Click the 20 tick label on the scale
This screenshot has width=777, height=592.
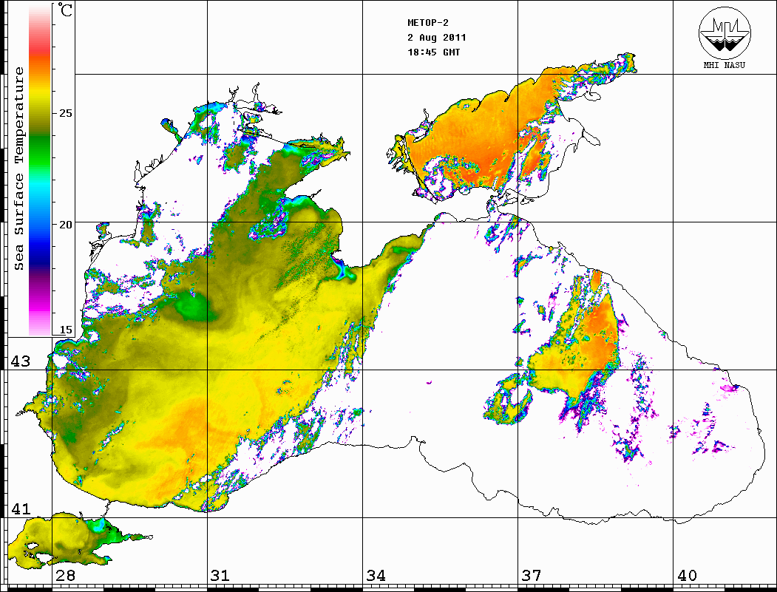pos(65,225)
